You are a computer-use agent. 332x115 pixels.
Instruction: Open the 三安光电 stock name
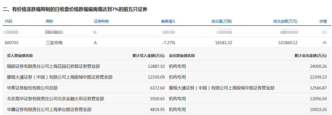tap(54, 43)
